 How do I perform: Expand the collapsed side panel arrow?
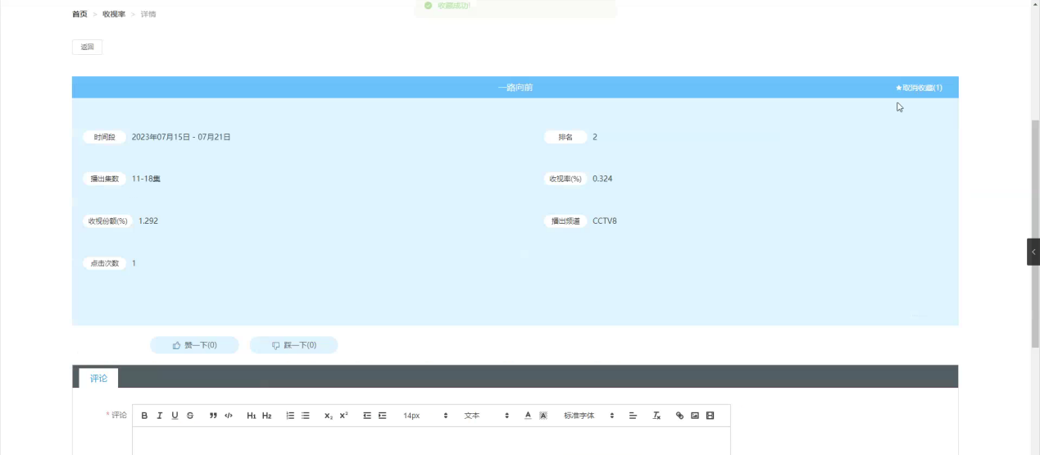[x=1033, y=252]
